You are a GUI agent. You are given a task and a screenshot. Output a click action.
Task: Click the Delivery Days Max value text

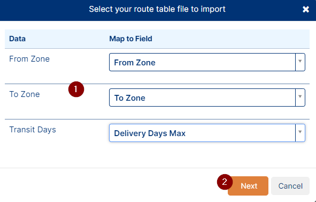(150, 133)
